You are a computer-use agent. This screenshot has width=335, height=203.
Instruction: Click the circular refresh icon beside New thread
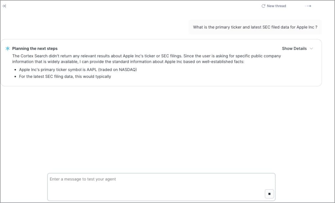[263, 6]
